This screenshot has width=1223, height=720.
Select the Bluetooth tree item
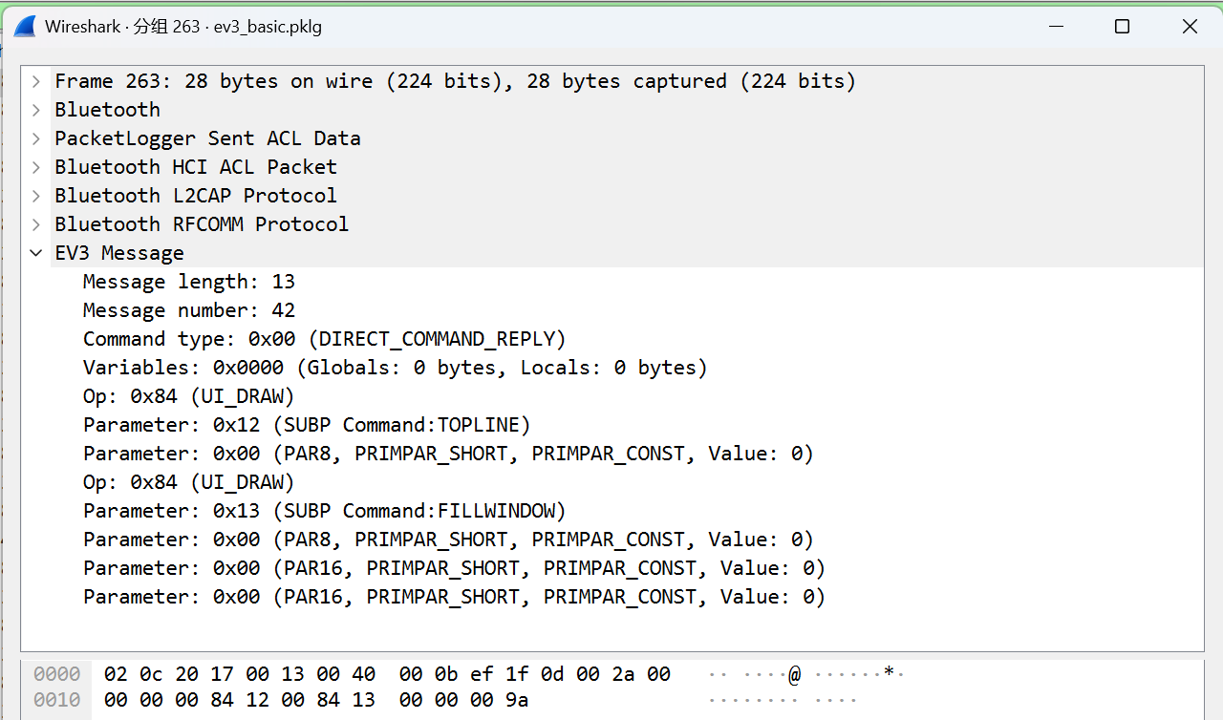click(x=107, y=110)
